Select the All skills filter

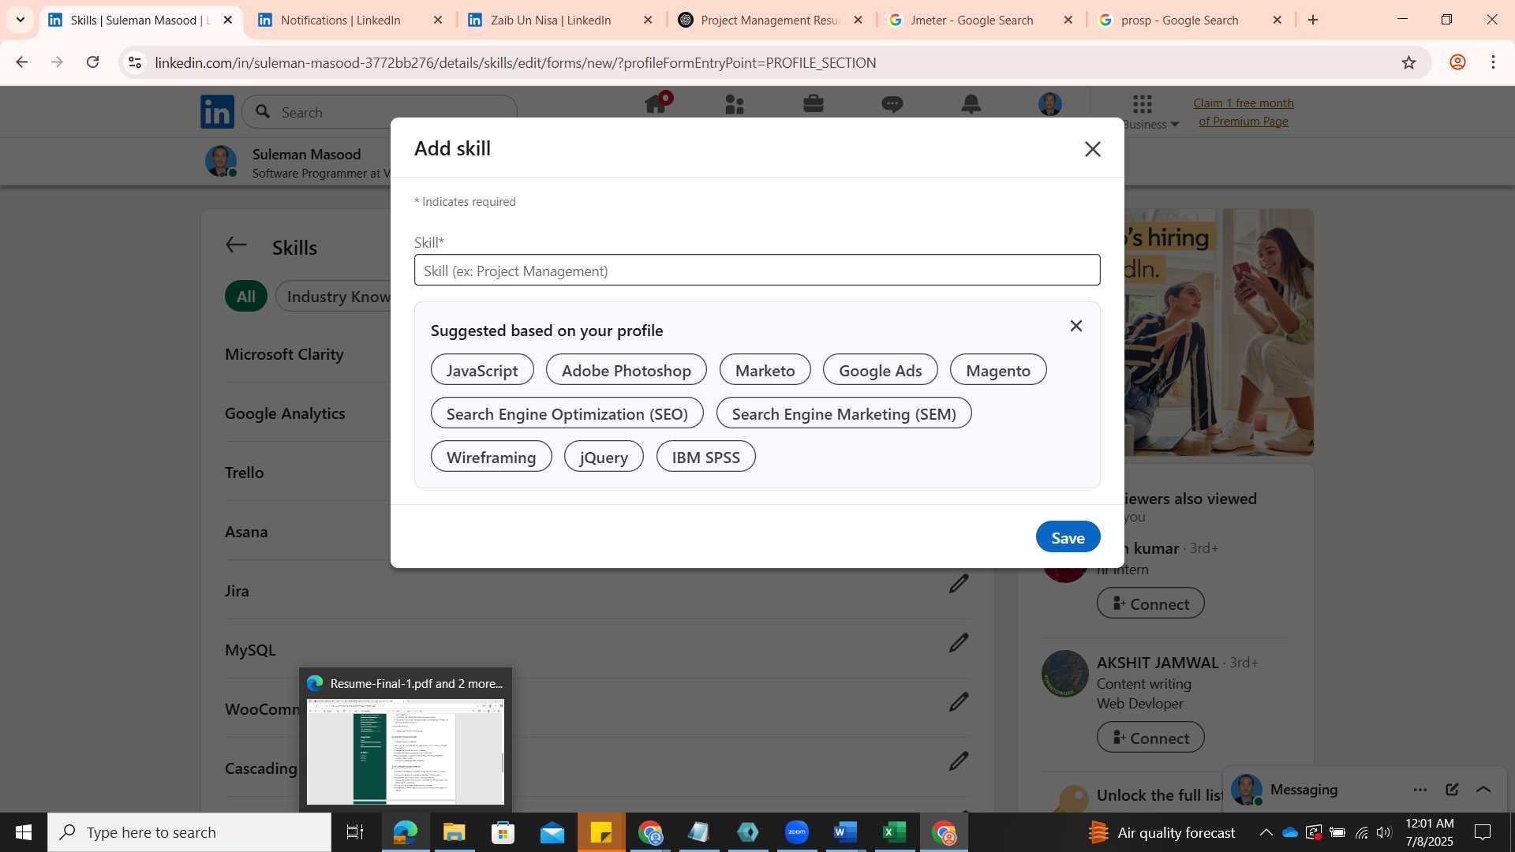pos(246,297)
